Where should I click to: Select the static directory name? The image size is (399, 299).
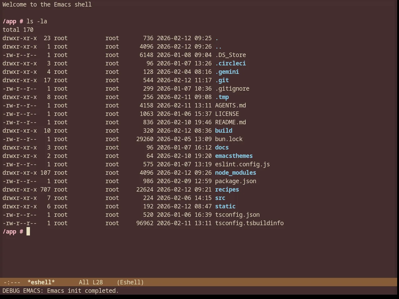[225, 206]
